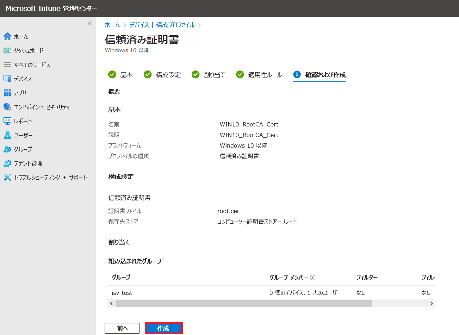Click the テナント管理 gear icon

click(7, 163)
